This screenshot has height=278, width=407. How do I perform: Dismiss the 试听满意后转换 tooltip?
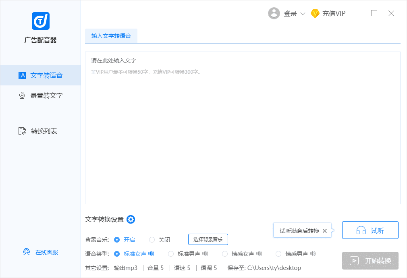click(x=325, y=231)
